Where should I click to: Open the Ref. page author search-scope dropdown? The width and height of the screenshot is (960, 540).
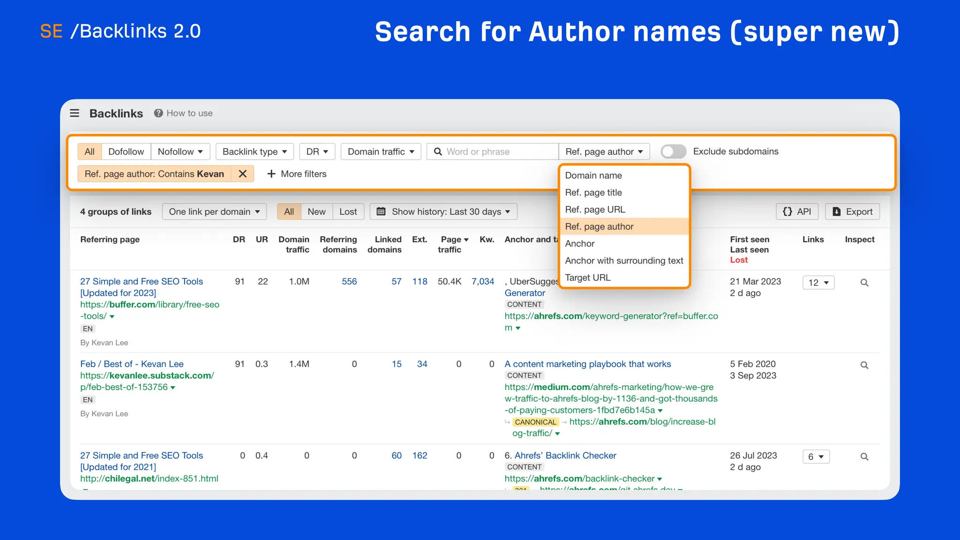[x=604, y=151]
